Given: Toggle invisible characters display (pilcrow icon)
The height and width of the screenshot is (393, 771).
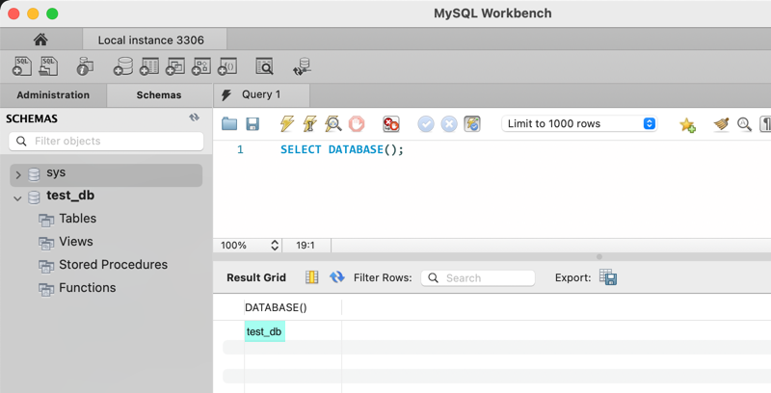Looking at the screenshot, I should pos(765,124).
